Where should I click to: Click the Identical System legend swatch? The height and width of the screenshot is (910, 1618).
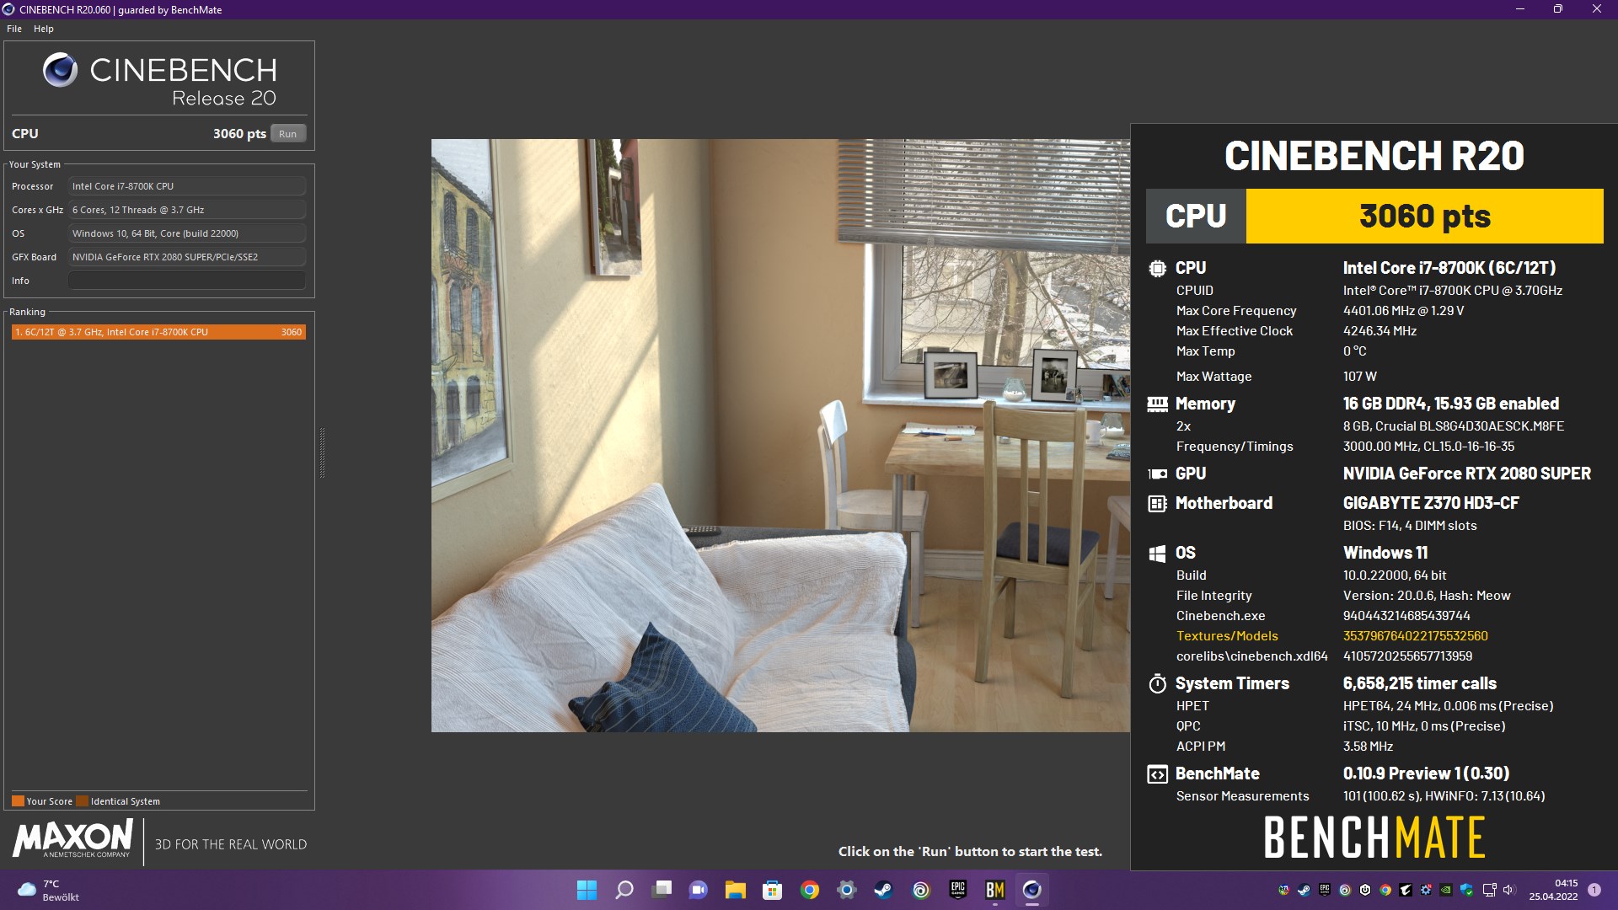coord(82,801)
